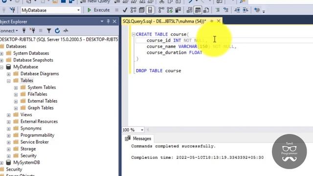Image resolution: width=313 pixels, height=176 pixels.
Task: Toggle Object Explorer auto-hide pin
Action: (x=108, y=22)
